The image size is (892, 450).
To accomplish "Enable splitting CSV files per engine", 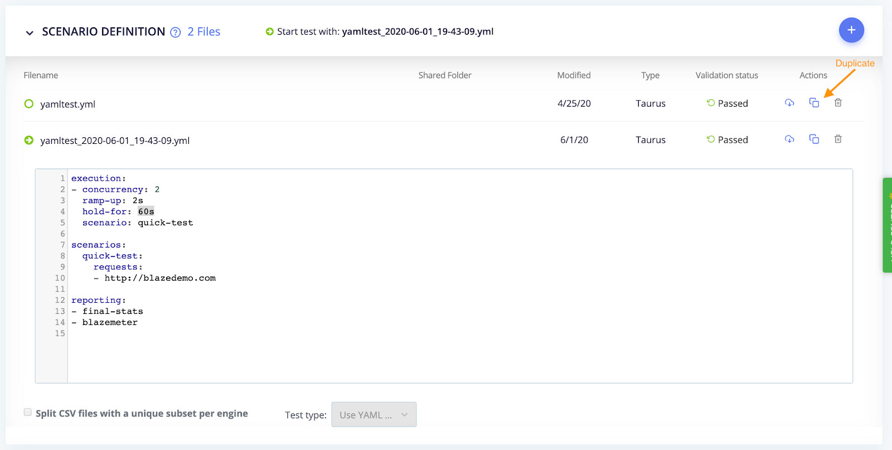I will 27,412.
